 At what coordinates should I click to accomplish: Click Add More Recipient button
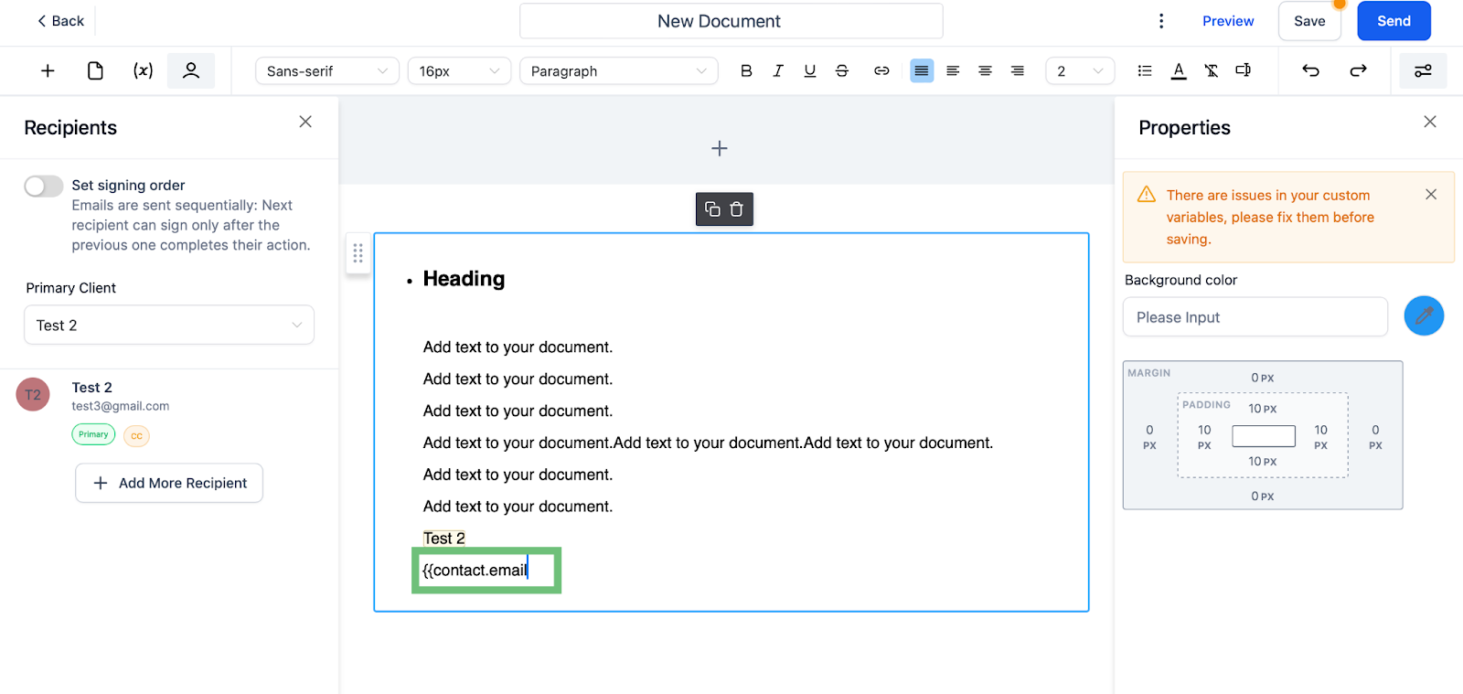(169, 483)
